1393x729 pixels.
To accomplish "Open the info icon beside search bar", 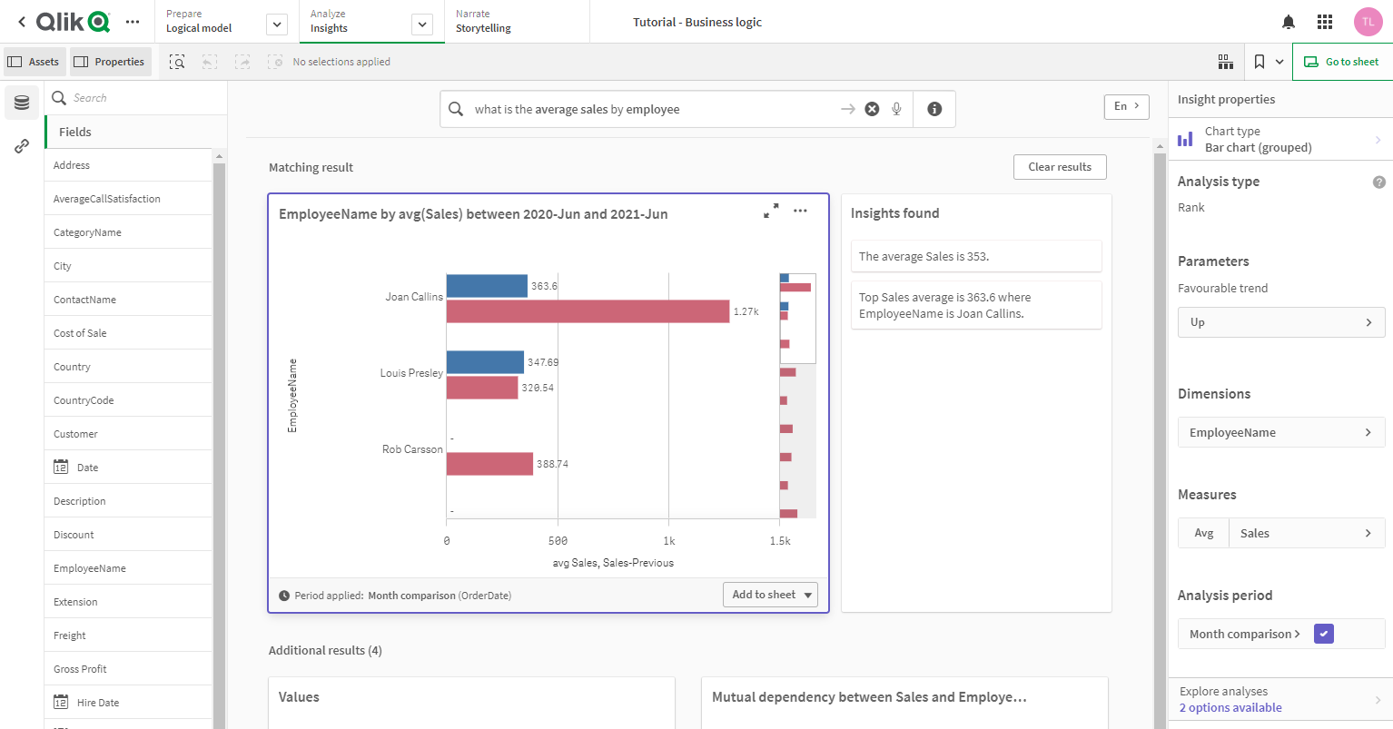I will click(x=934, y=109).
